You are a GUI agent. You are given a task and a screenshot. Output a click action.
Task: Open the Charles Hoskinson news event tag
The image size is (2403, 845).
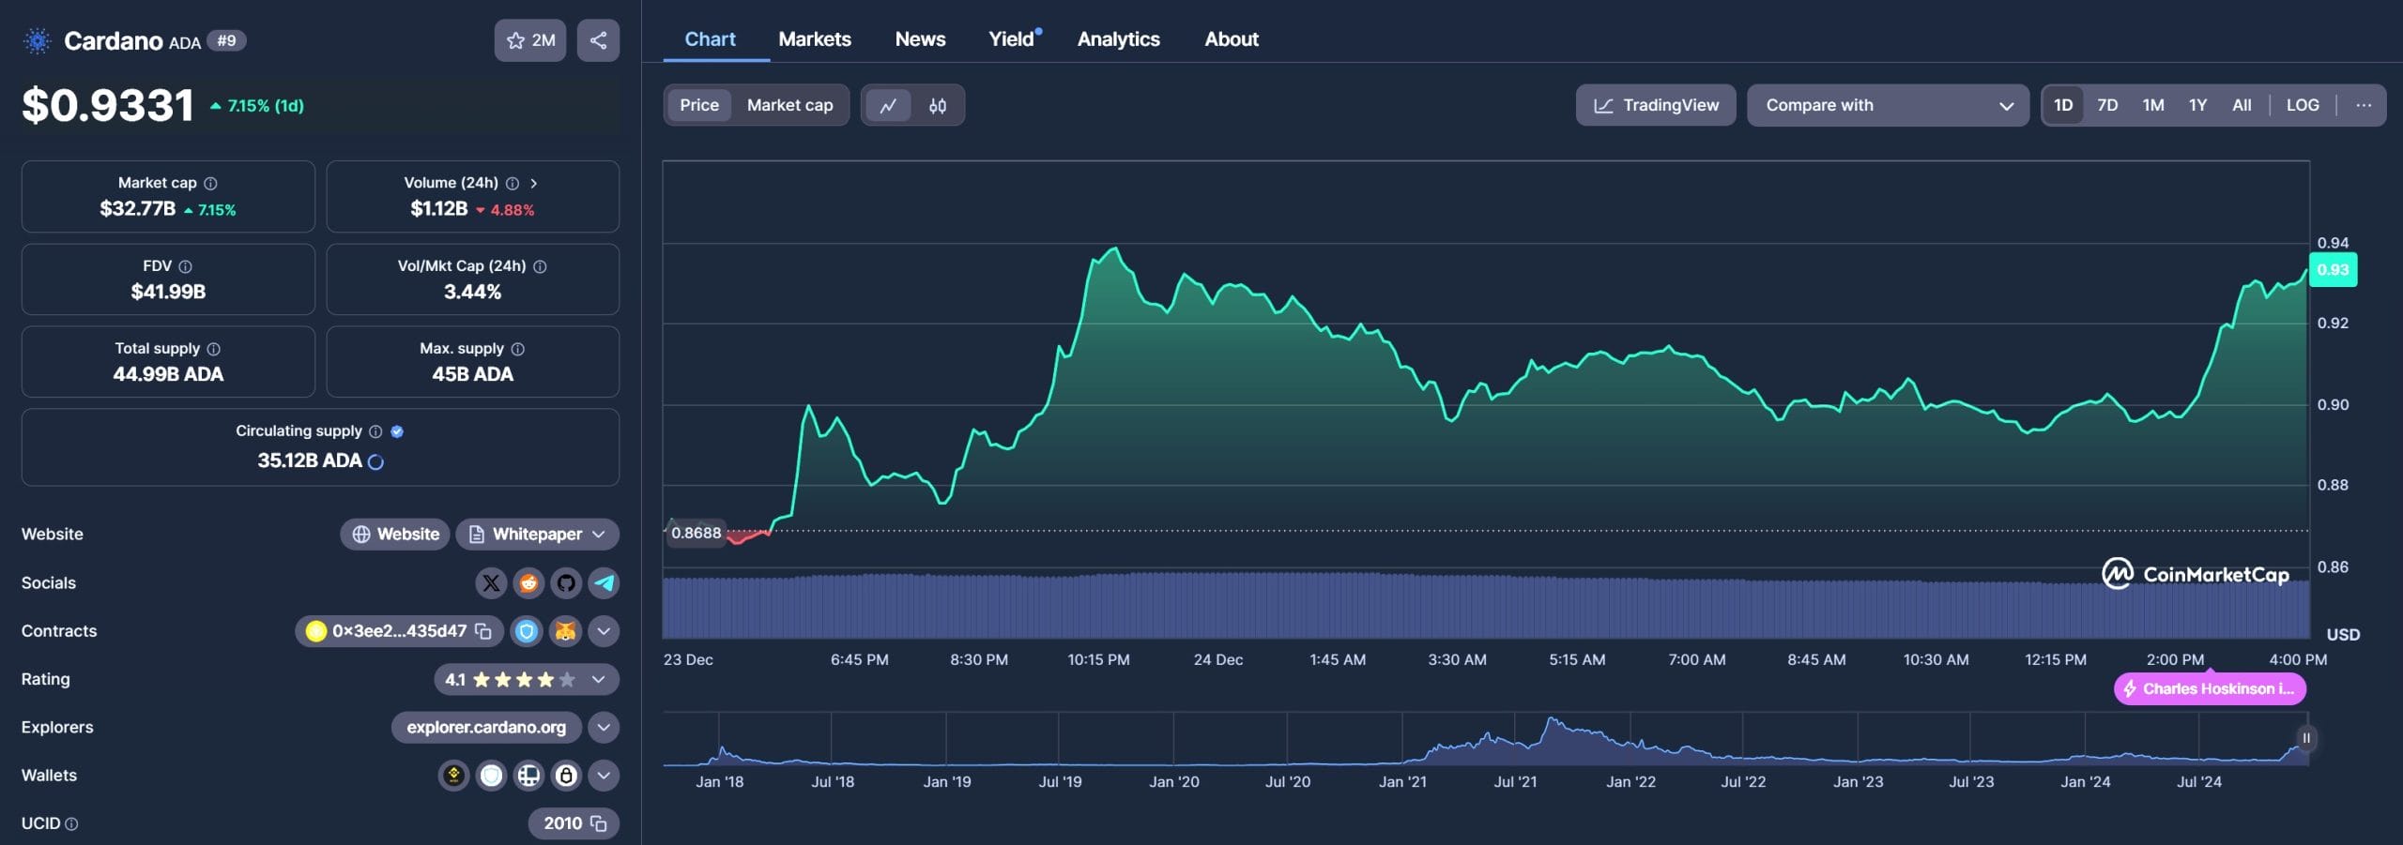[2210, 689]
